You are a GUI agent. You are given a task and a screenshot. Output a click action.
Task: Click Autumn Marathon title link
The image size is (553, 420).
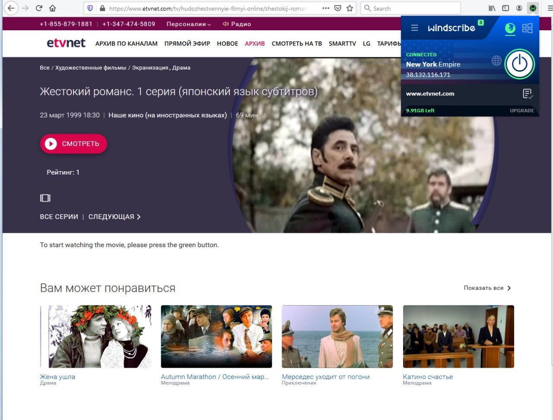215,377
